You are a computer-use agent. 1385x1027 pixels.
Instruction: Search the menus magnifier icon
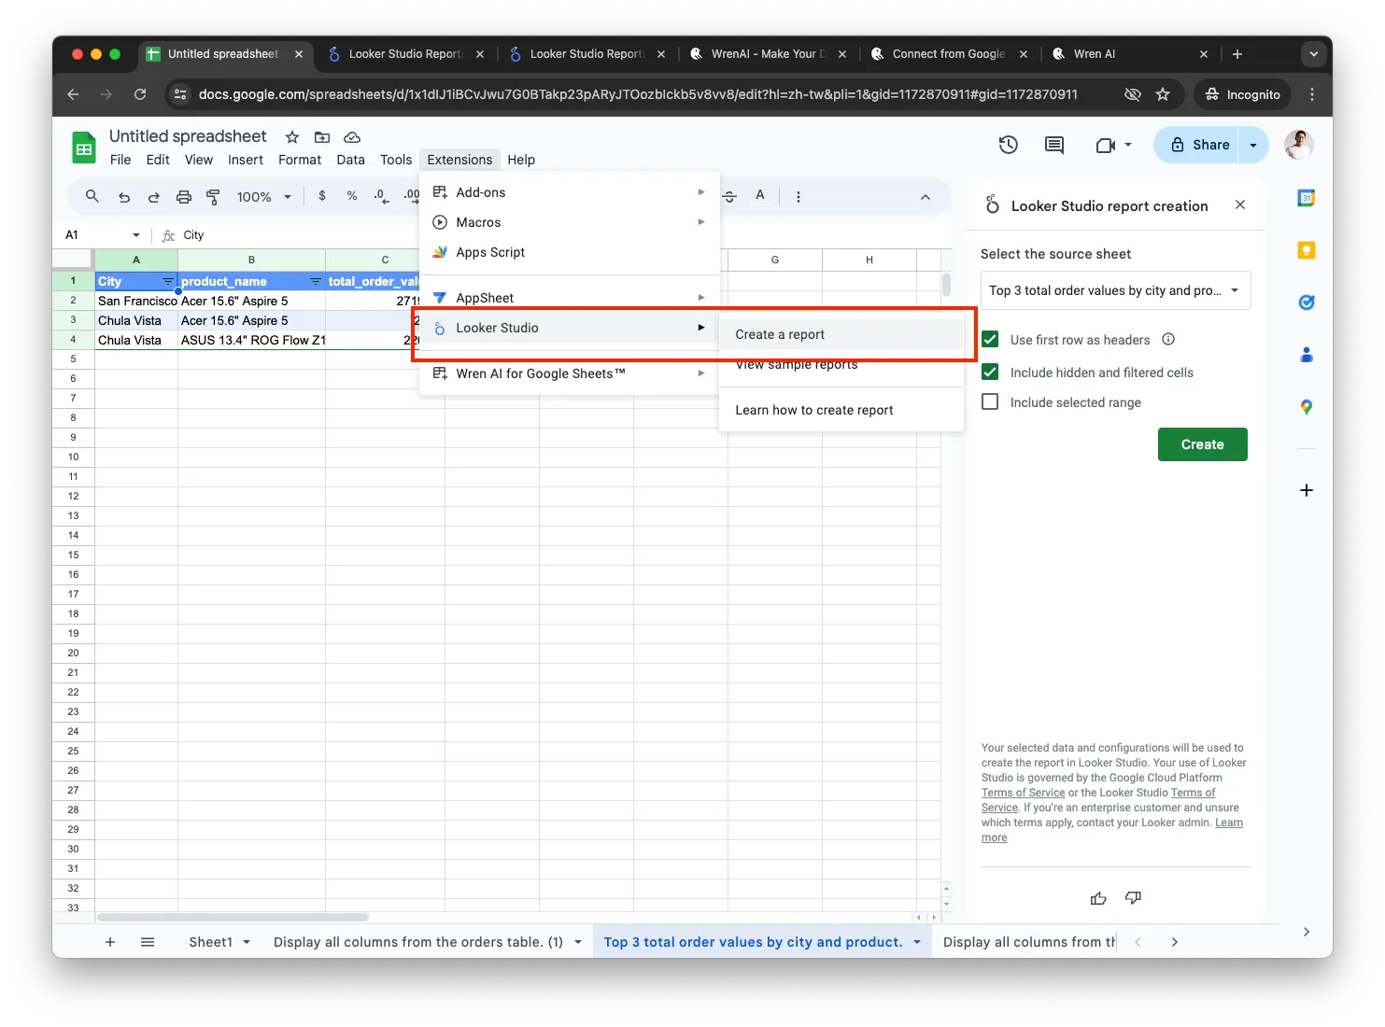[x=92, y=196]
